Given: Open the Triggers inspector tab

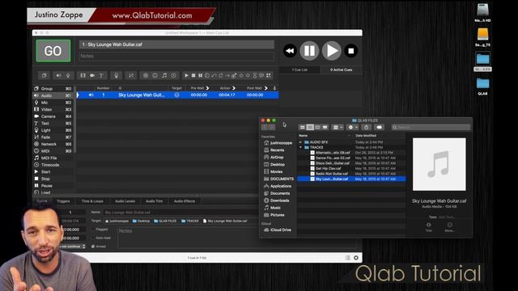Looking at the screenshot, I should (63, 201).
